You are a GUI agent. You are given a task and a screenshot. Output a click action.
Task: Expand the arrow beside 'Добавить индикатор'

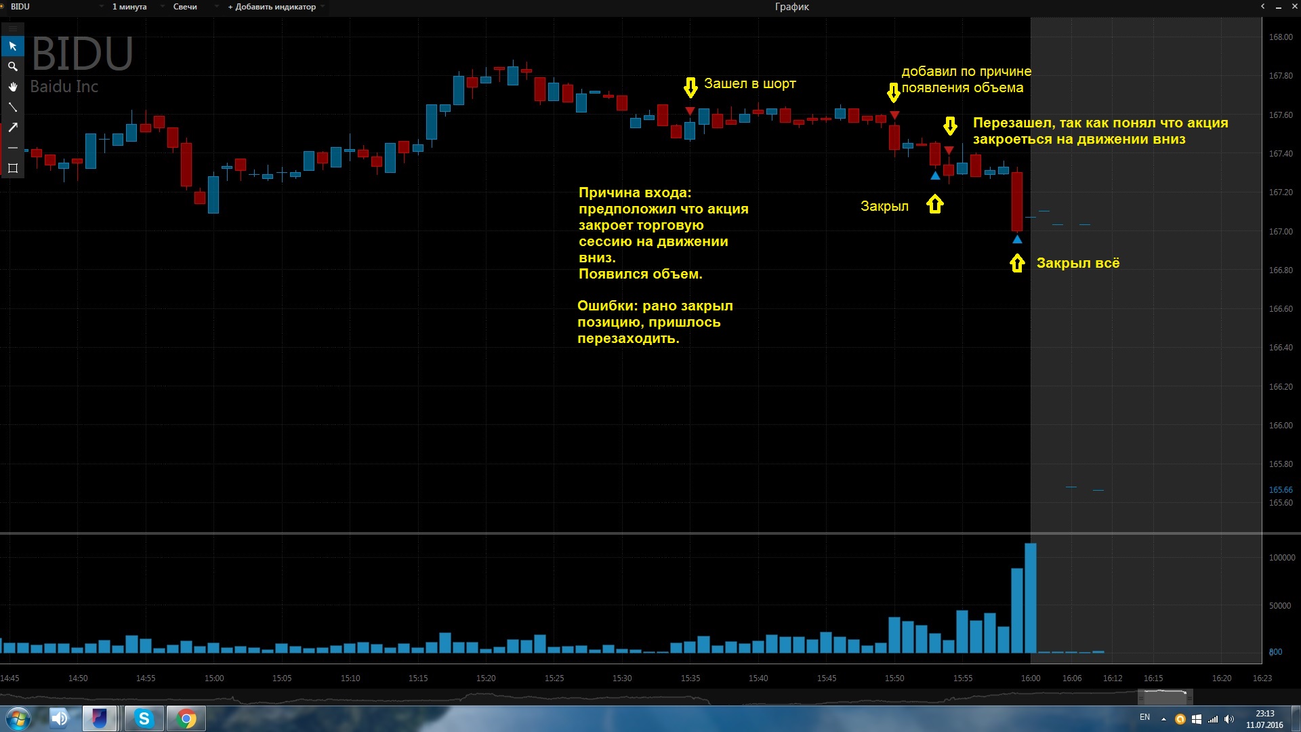[x=323, y=7]
